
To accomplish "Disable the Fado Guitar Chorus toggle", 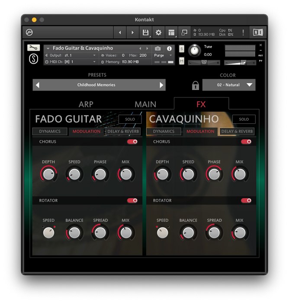I will coord(132,142).
